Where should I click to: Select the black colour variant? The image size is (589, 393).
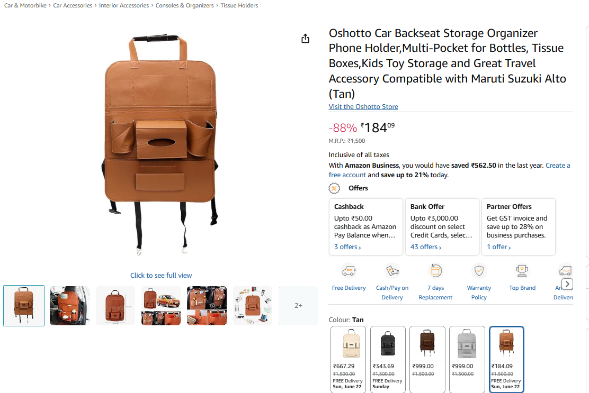tap(388, 359)
